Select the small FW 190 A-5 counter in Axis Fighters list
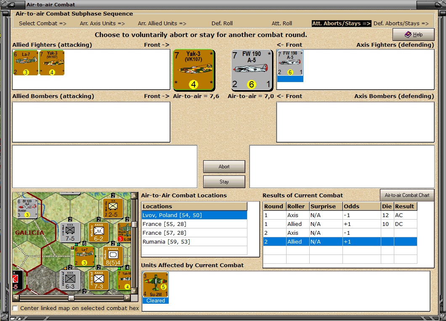 click(290, 63)
